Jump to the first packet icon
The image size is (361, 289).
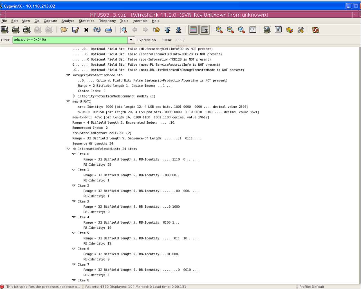pyautogui.click(x=167, y=30)
